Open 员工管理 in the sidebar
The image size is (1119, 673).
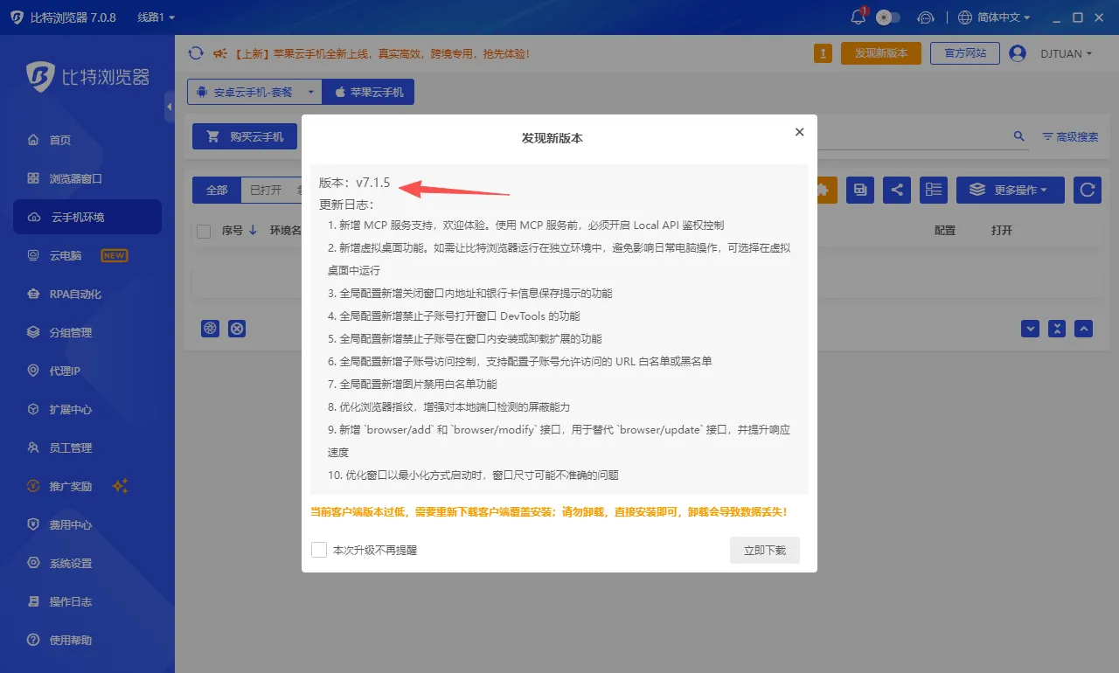pyautogui.click(x=87, y=448)
